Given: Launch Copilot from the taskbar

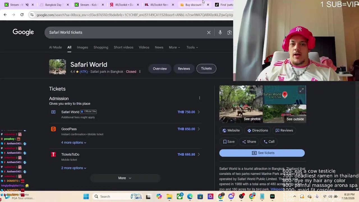Looking at the screenshot, I should coord(159,196).
